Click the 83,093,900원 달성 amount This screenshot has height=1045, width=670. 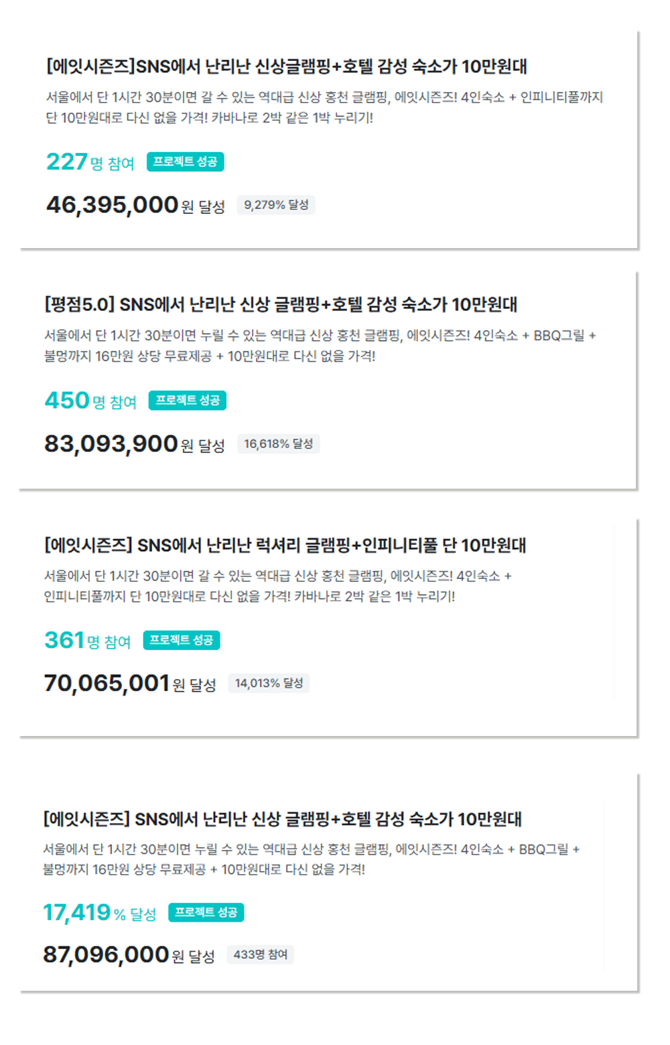pyautogui.click(x=134, y=444)
